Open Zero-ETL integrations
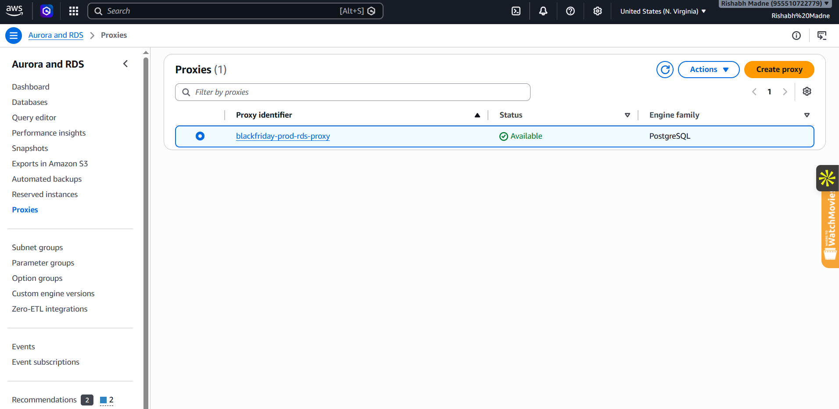This screenshot has height=409, width=839. pyautogui.click(x=50, y=309)
